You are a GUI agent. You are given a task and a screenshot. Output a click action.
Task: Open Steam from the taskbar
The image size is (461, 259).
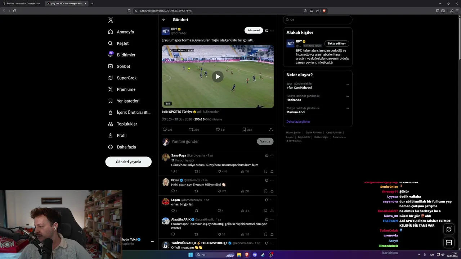[263, 255]
